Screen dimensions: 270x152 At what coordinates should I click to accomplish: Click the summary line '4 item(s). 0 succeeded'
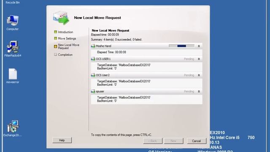coord(116,39)
